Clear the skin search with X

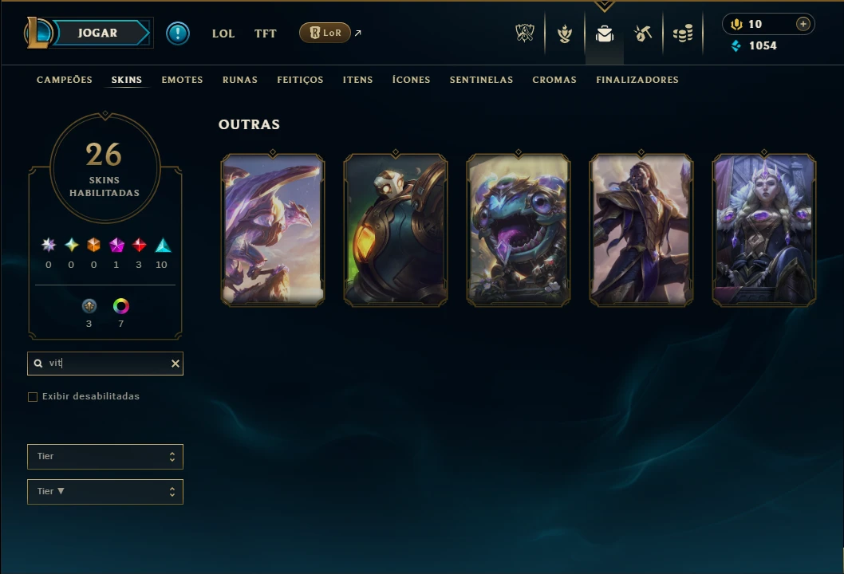click(x=176, y=364)
